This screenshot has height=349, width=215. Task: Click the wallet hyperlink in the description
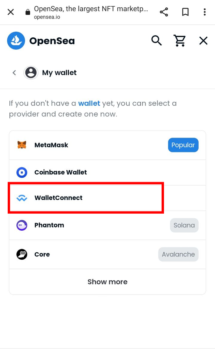point(89,103)
